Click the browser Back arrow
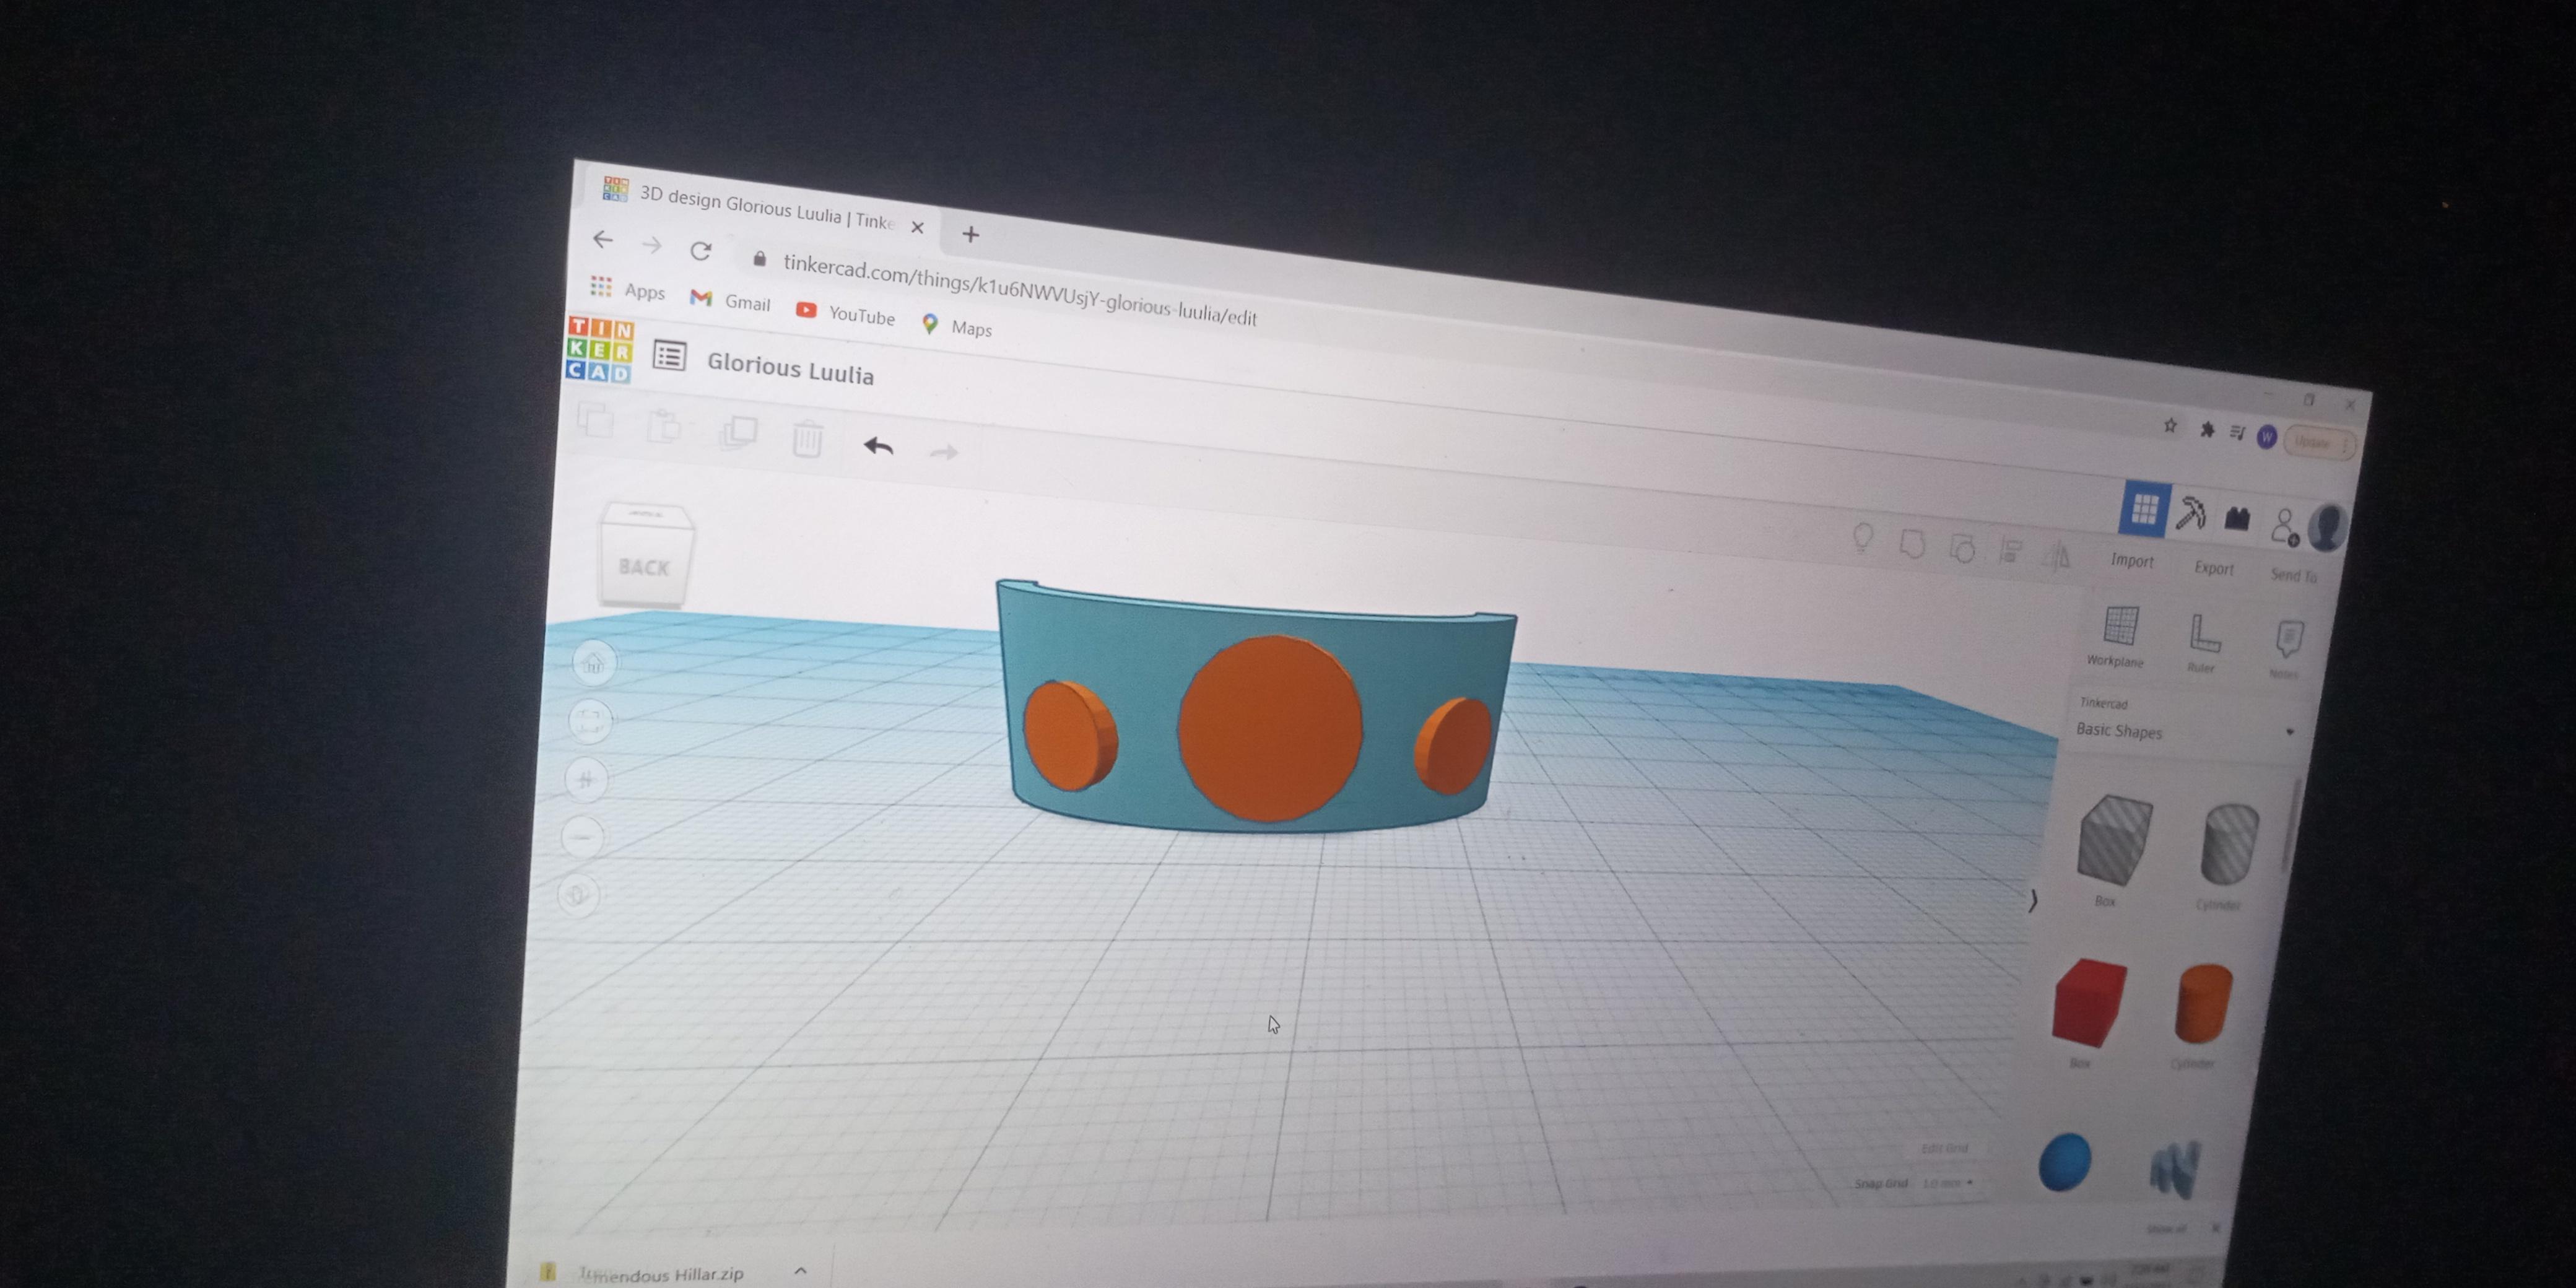This screenshot has height=1288, width=2576. click(x=602, y=239)
